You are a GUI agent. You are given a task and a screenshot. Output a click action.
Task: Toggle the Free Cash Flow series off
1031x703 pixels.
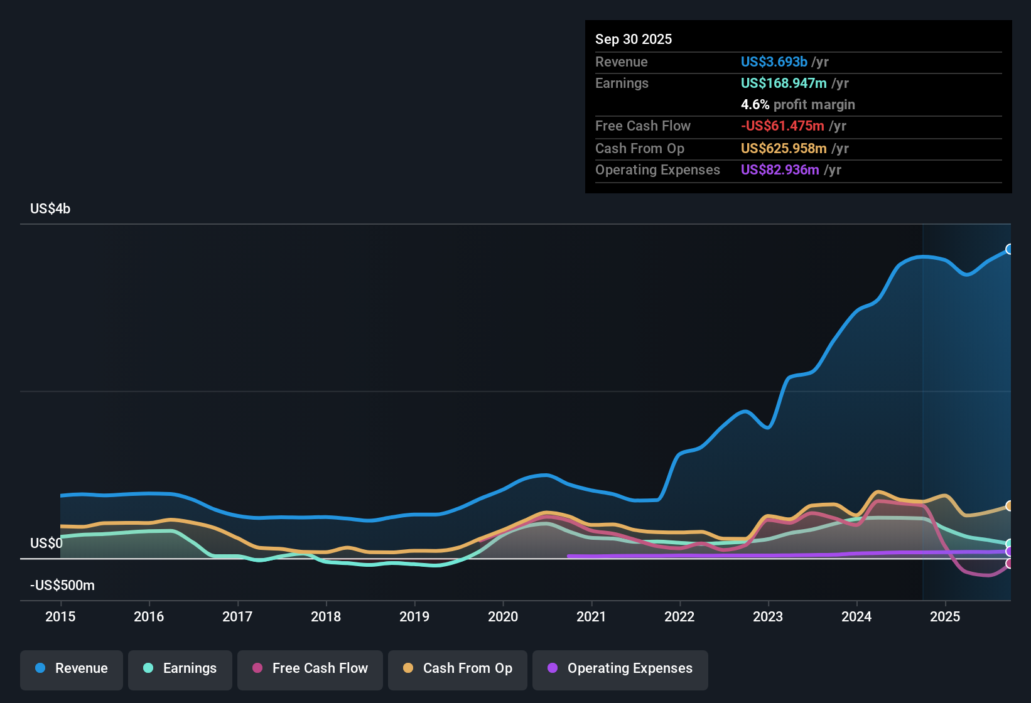(x=310, y=668)
